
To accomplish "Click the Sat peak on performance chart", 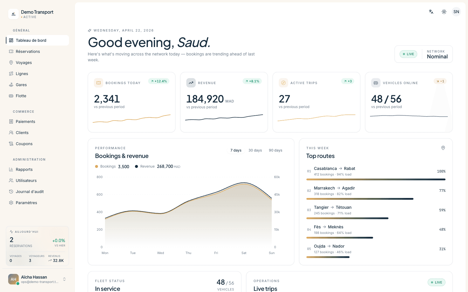I will (244, 183).
